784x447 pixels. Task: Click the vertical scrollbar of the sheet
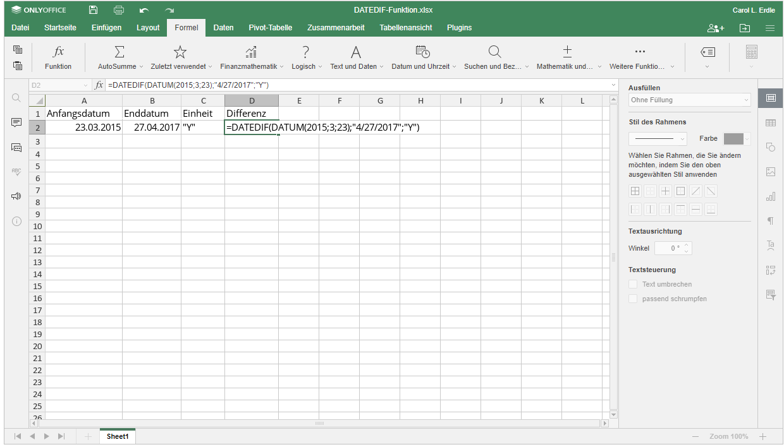tap(613, 256)
